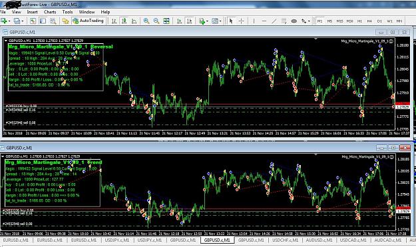Switch to the M1 timeframe

pyautogui.click(x=319, y=21)
